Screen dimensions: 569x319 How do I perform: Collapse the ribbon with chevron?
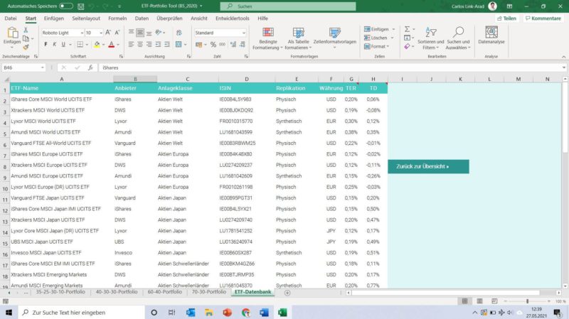tap(563, 57)
